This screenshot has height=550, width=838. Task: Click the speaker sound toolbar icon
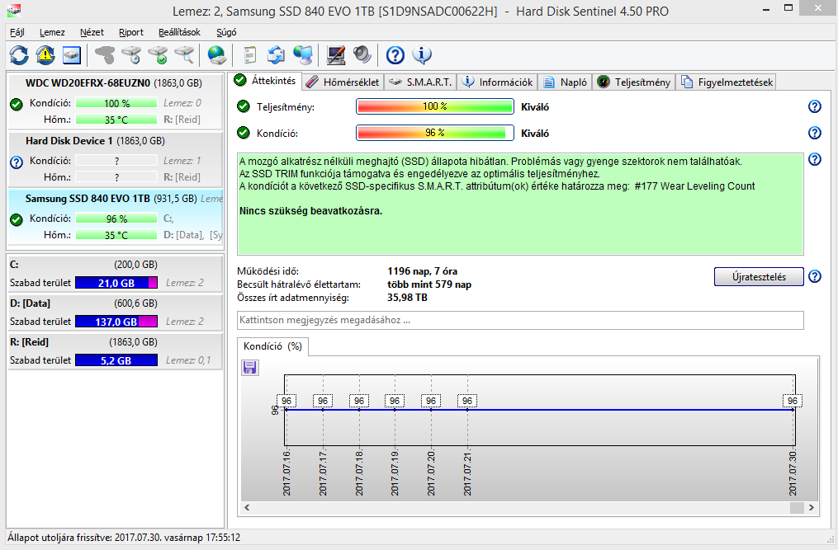tap(362, 55)
